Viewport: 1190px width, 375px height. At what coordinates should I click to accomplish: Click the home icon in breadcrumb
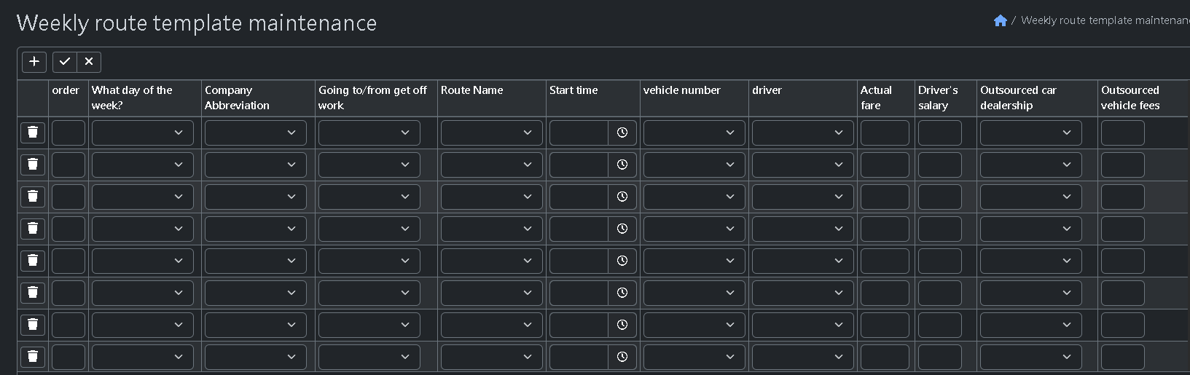[x=1000, y=20]
